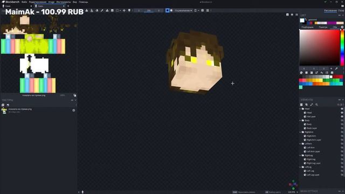Collapse the Текстуры panel header

[75, 100]
